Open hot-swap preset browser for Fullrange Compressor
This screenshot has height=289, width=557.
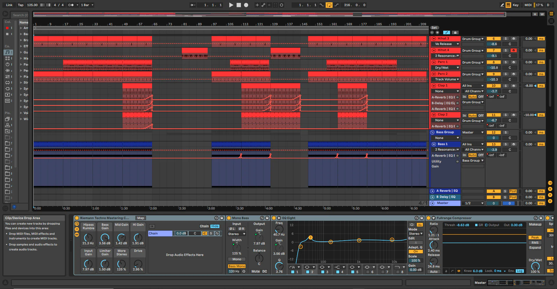pyautogui.click(x=536, y=218)
